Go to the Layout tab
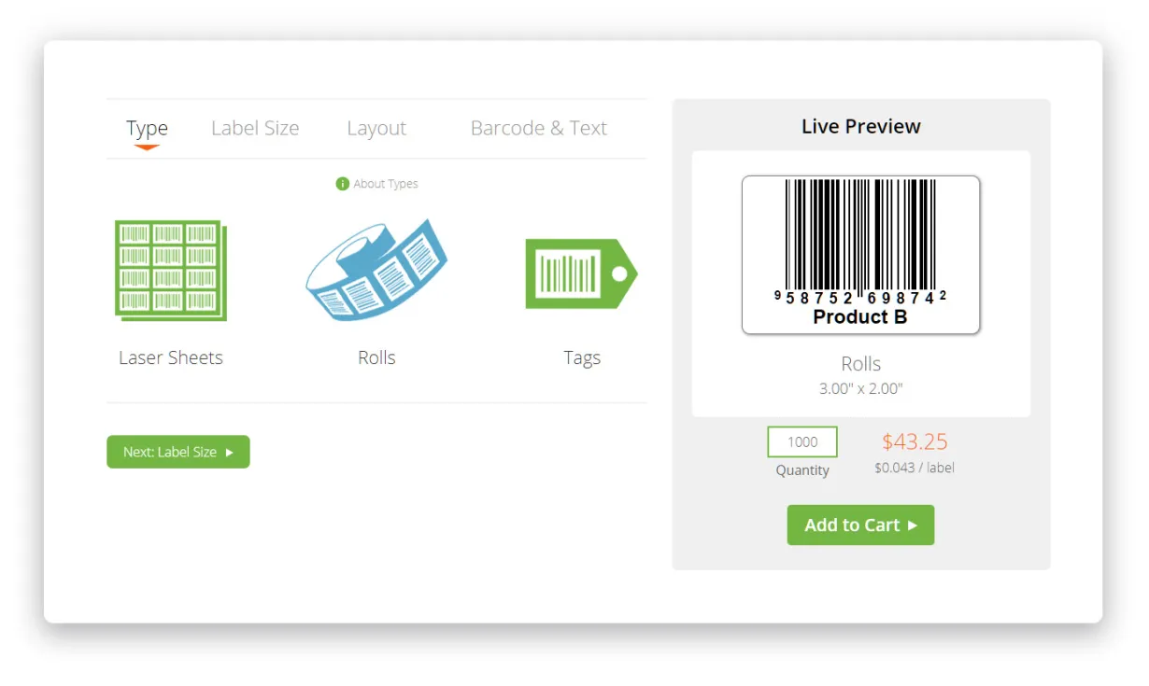The width and height of the screenshot is (1149, 686). coord(376,129)
